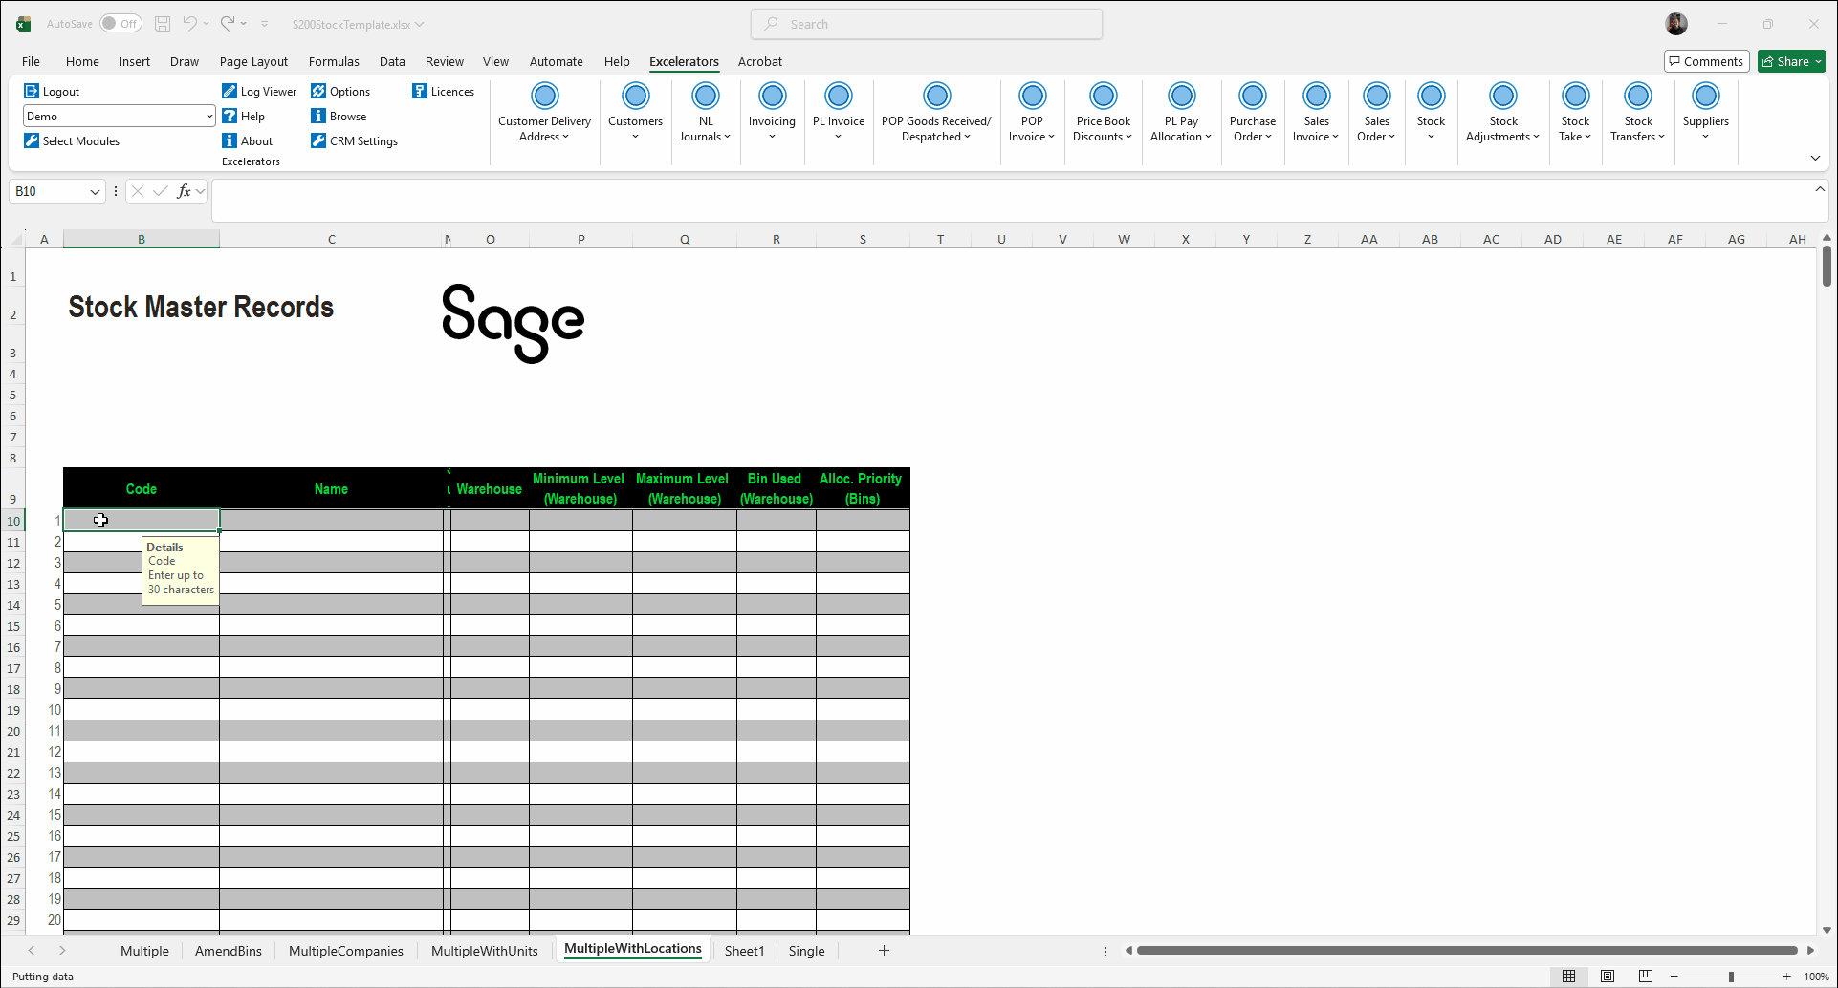Open Licences
This screenshot has width=1838, height=988.
[443, 91]
